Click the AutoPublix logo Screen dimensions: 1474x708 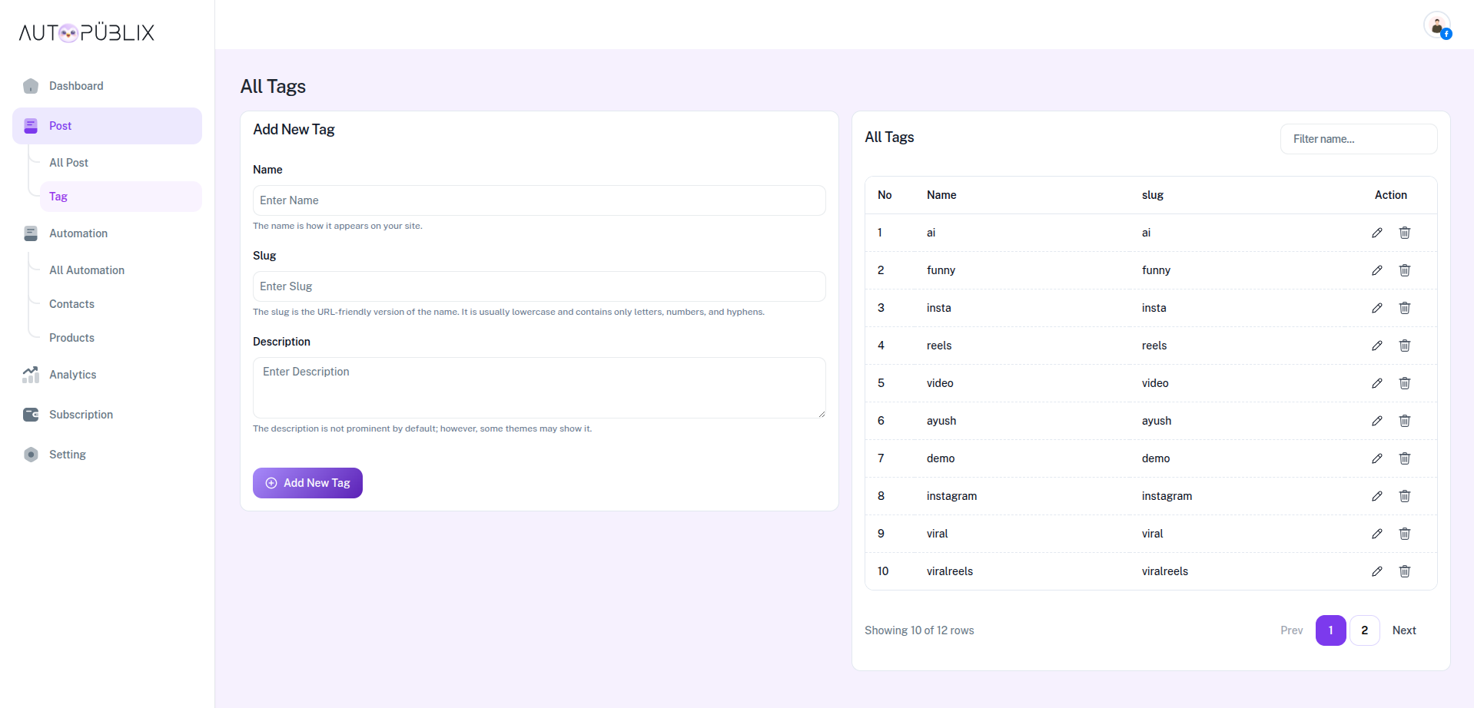[87, 32]
